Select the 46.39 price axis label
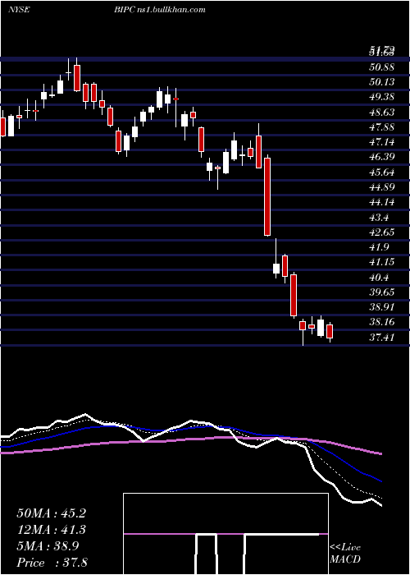410x575 pixels. 382,158
